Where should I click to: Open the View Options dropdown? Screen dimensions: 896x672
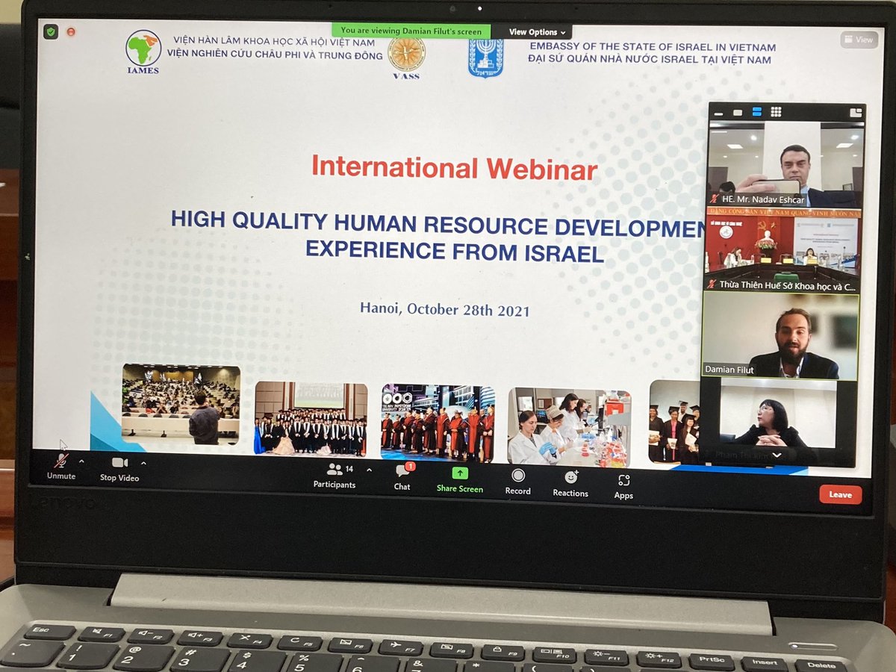pyautogui.click(x=538, y=32)
